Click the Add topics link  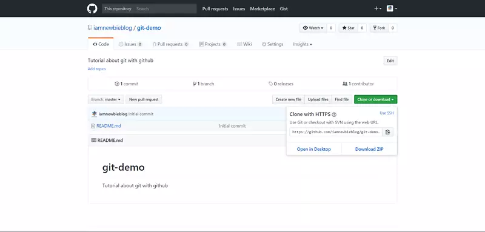[x=97, y=69]
